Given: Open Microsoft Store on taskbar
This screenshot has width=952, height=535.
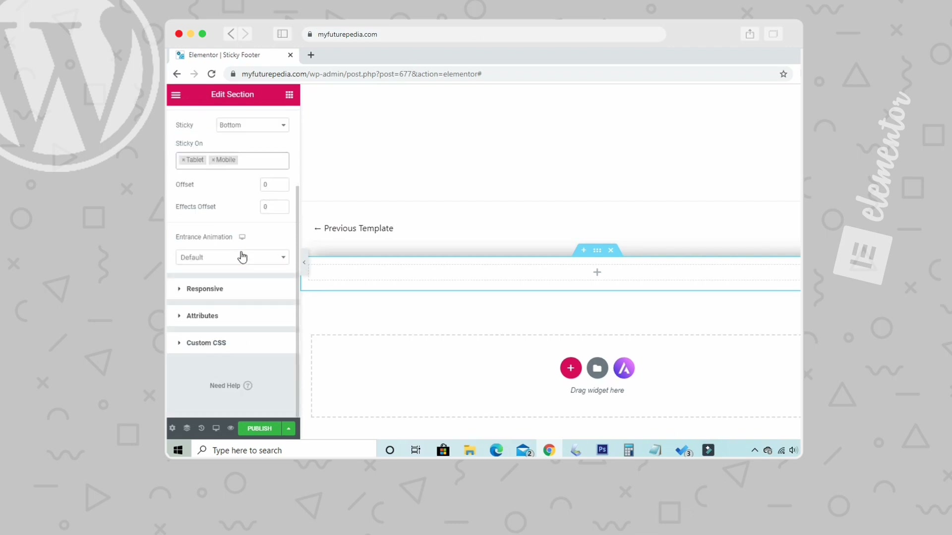Looking at the screenshot, I should click(443, 450).
